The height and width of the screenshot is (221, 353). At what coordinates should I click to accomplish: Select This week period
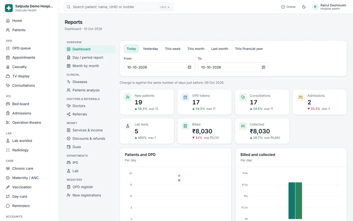pos(173,49)
